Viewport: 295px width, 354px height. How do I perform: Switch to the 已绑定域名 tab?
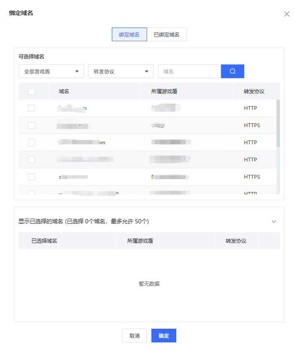click(166, 34)
